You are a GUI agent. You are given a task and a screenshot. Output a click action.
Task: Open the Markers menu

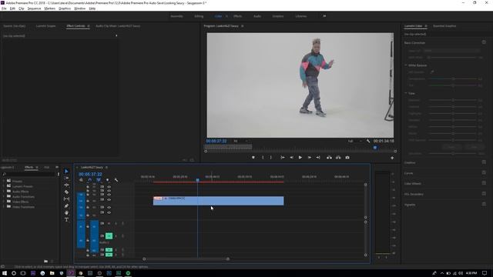point(49,8)
